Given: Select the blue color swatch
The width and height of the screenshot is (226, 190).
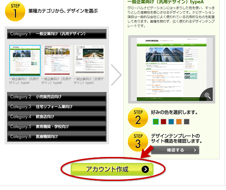Looking at the screenshot, I should point(171,122).
